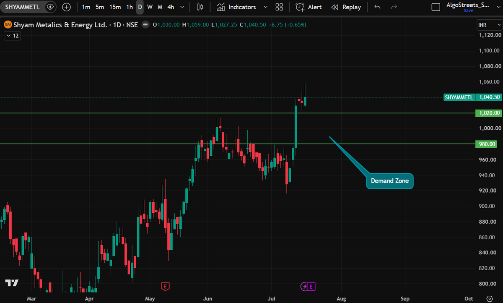
Task: Select the 4h timeframe
Action: tap(171, 7)
